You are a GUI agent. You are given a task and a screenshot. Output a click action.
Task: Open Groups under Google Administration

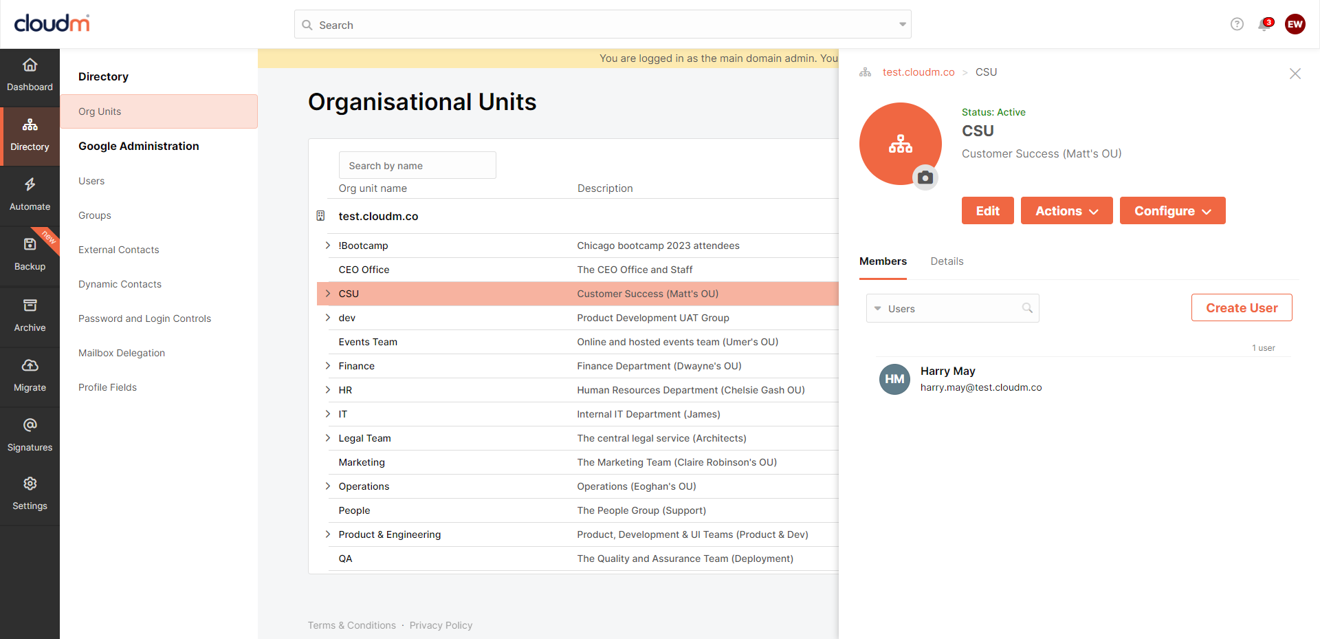click(95, 215)
